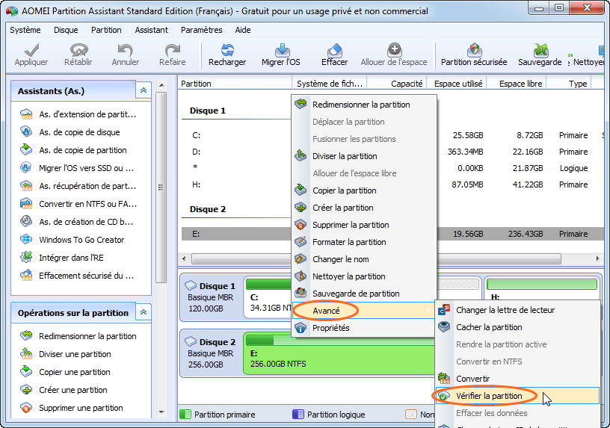This screenshot has width=610, height=428.
Task: Click the Sauvegarde toolbar icon
Action: [x=540, y=50]
